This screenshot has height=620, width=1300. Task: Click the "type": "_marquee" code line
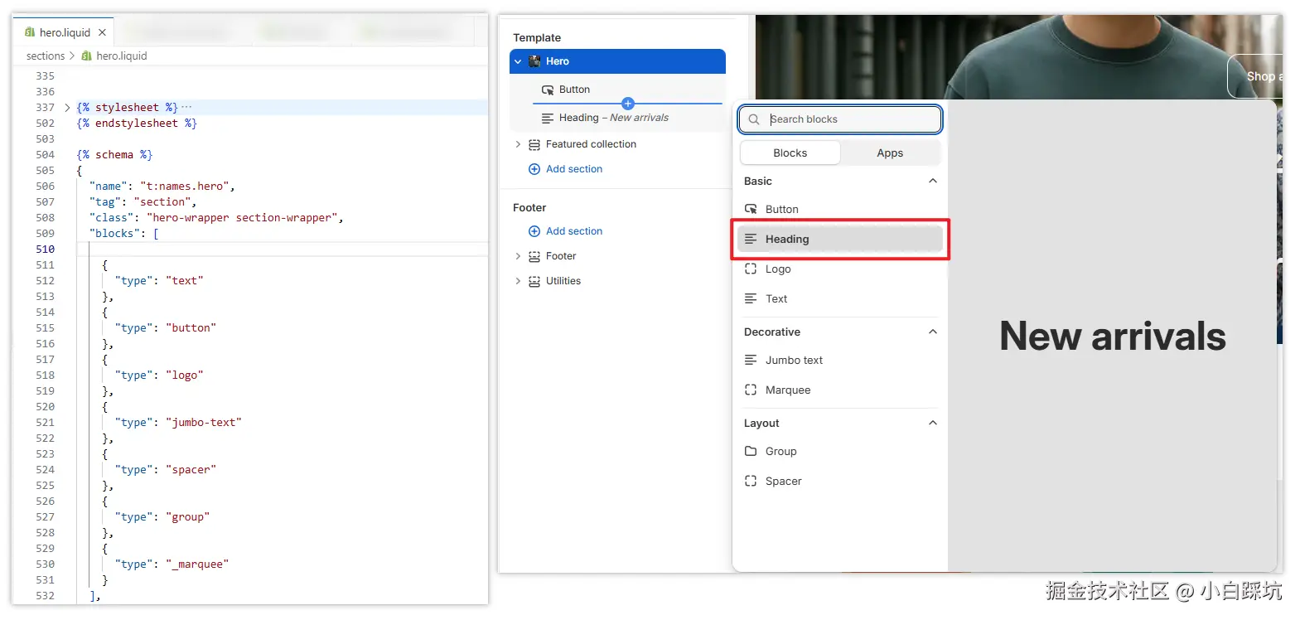[172, 564]
